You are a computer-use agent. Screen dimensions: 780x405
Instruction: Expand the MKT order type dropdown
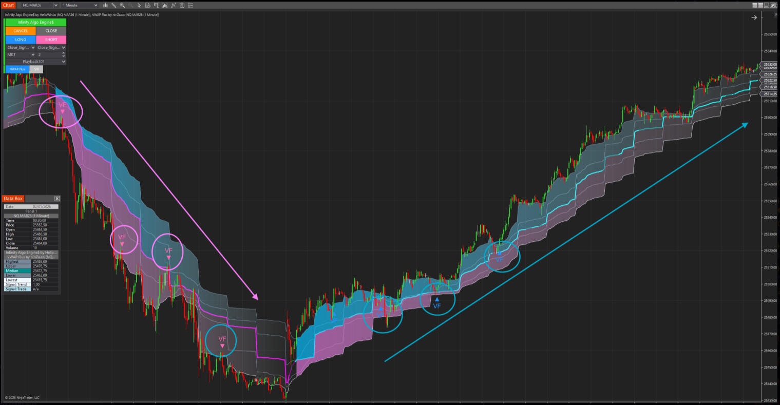(x=21, y=54)
